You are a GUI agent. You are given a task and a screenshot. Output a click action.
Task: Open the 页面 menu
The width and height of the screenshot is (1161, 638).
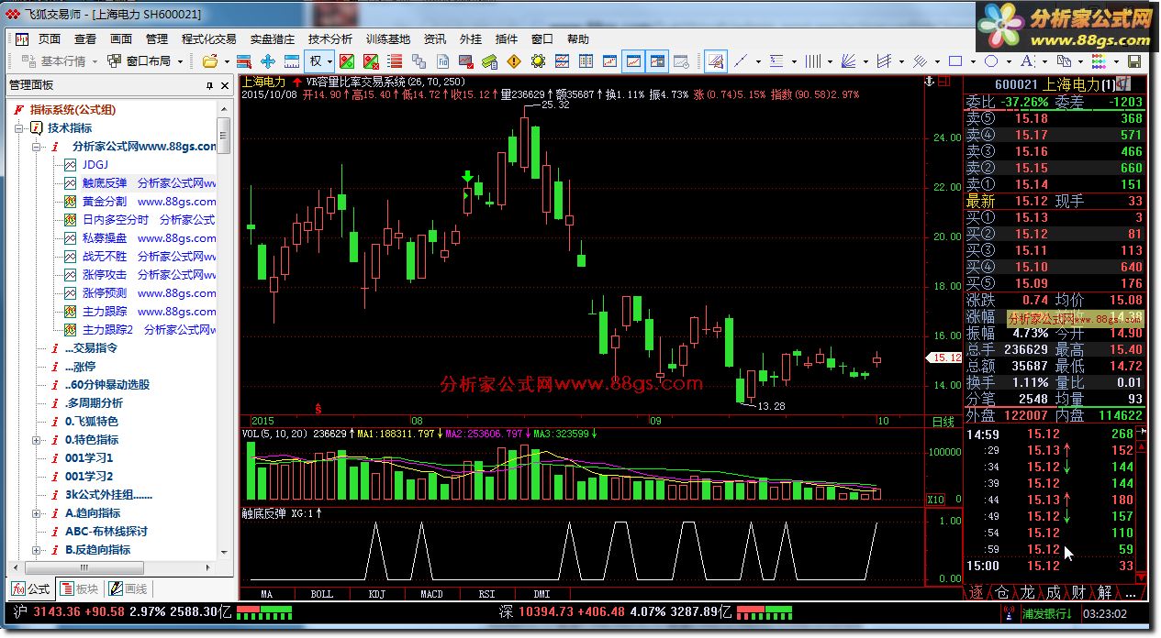(49, 38)
